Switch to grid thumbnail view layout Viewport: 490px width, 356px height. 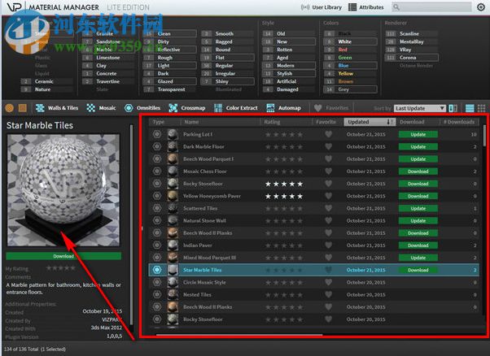coord(482,108)
